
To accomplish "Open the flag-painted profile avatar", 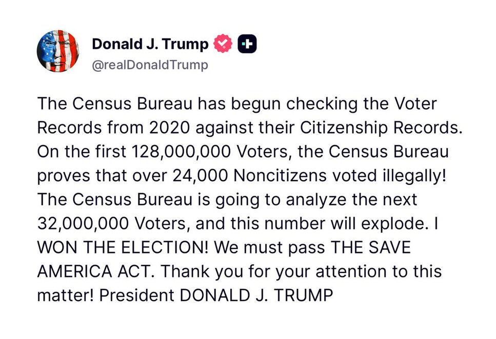I will pos(58,51).
